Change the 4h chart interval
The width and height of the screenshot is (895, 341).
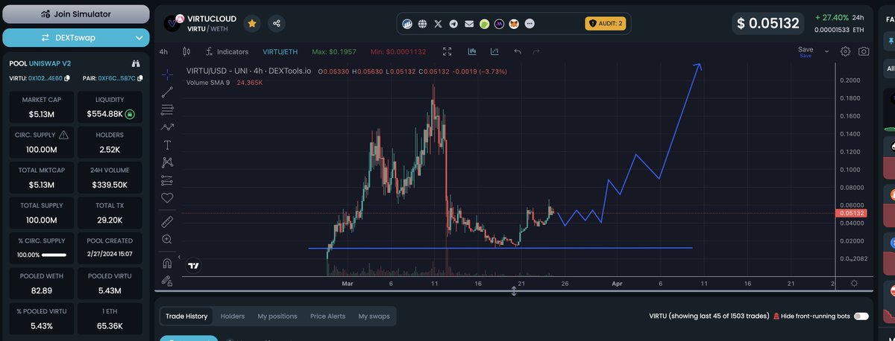pyautogui.click(x=163, y=52)
